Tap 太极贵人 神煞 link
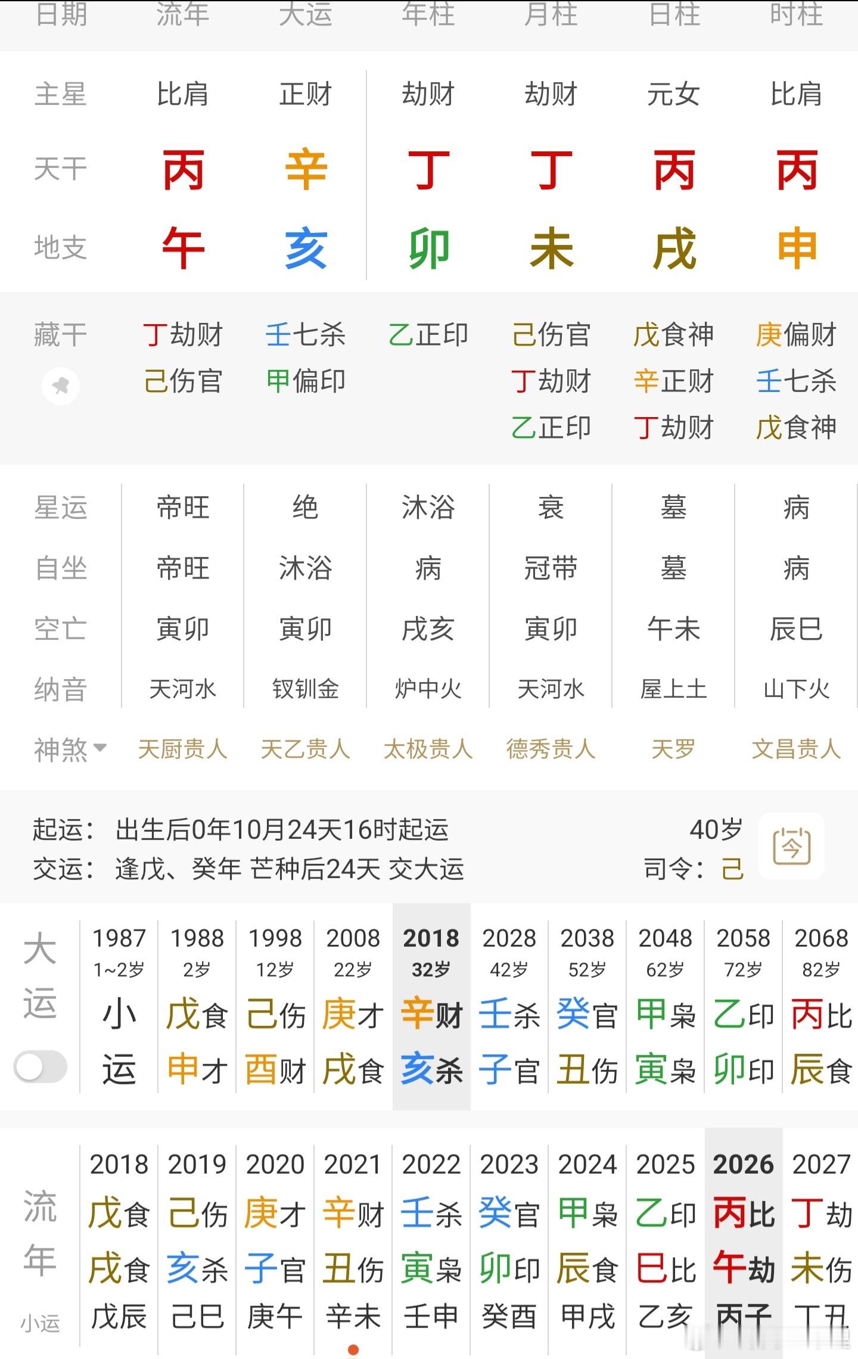 (x=428, y=749)
